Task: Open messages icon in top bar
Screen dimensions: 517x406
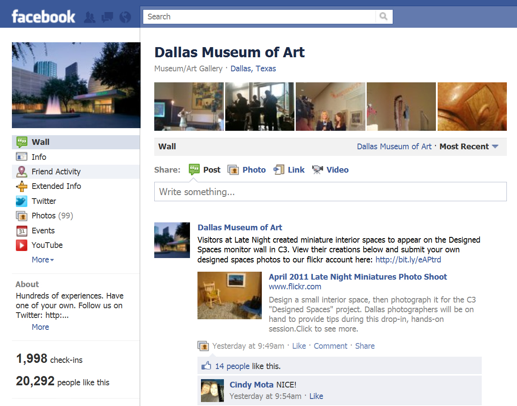Action: [107, 17]
